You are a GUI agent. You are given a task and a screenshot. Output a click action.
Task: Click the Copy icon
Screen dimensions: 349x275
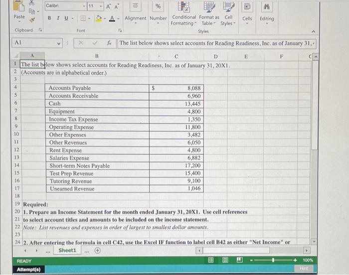click(32, 11)
